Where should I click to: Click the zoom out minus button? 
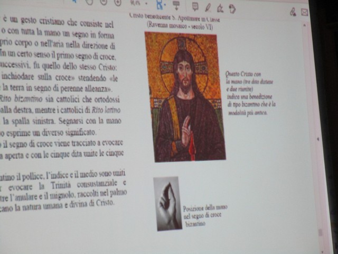(x=104, y=2)
